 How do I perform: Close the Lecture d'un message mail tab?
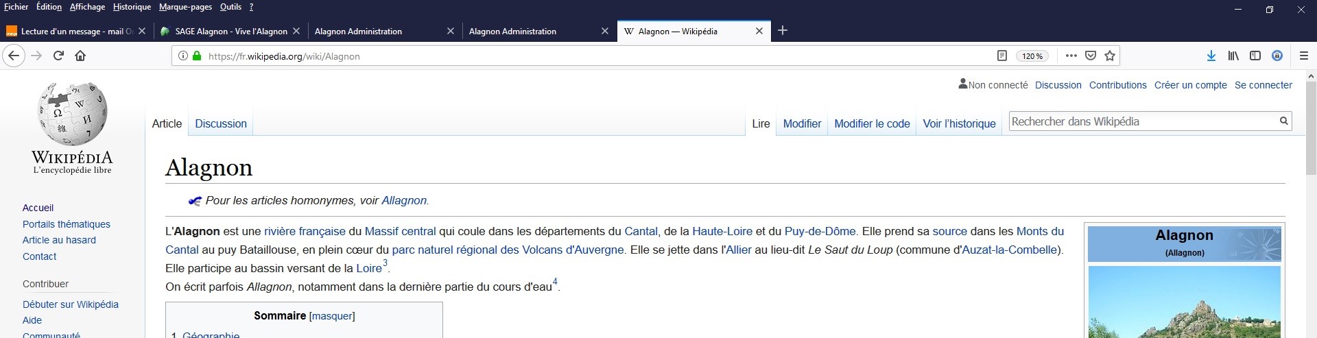click(x=142, y=31)
